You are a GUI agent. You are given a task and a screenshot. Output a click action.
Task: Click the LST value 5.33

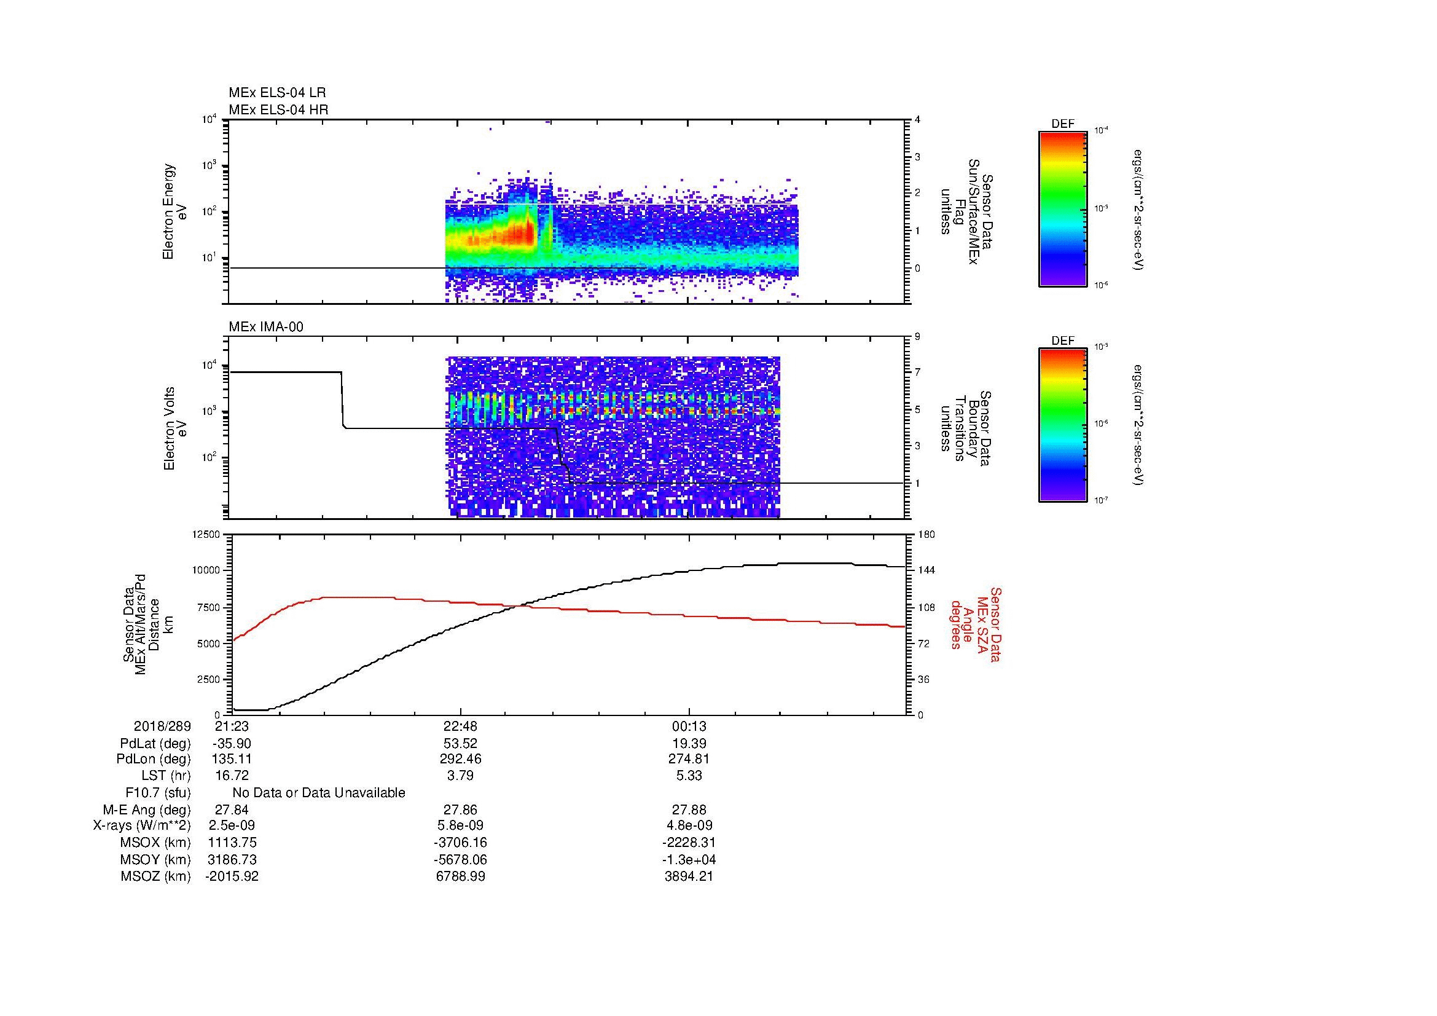[x=689, y=776]
